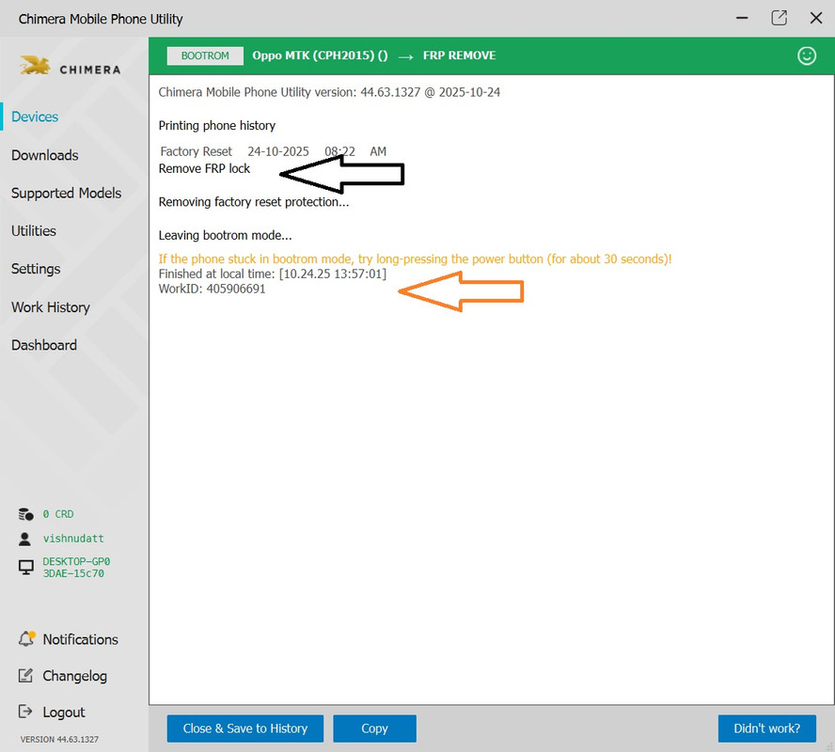Click the Notifications bell icon
Viewport: 835px width, 752px height.
(x=26, y=638)
